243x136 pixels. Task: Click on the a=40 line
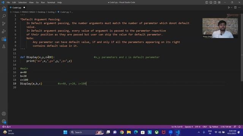(x=23, y=72)
